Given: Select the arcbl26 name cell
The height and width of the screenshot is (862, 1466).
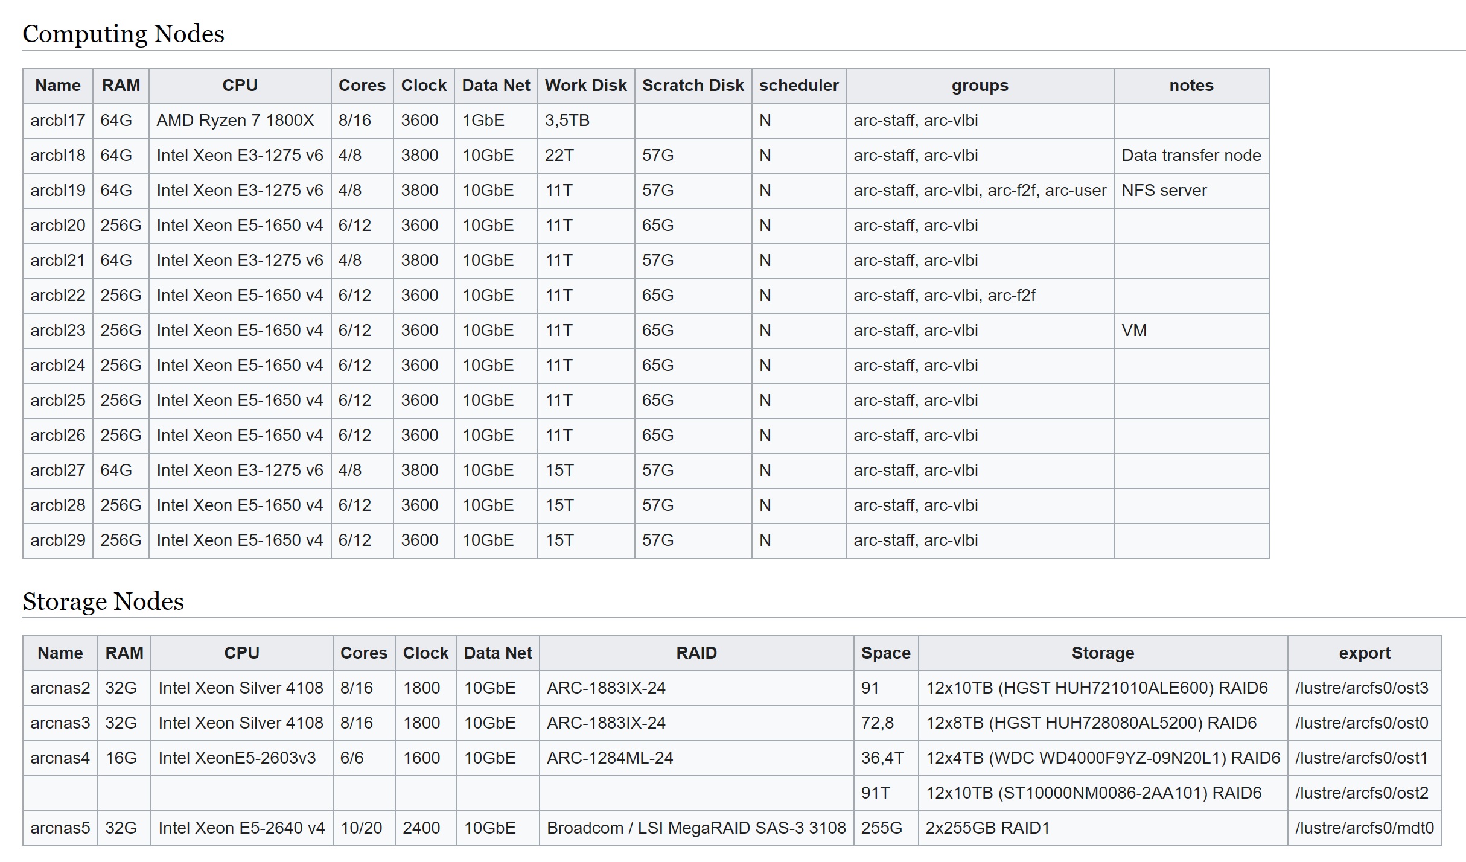Looking at the screenshot, I should pyautogui.click(x=58, y=436).
